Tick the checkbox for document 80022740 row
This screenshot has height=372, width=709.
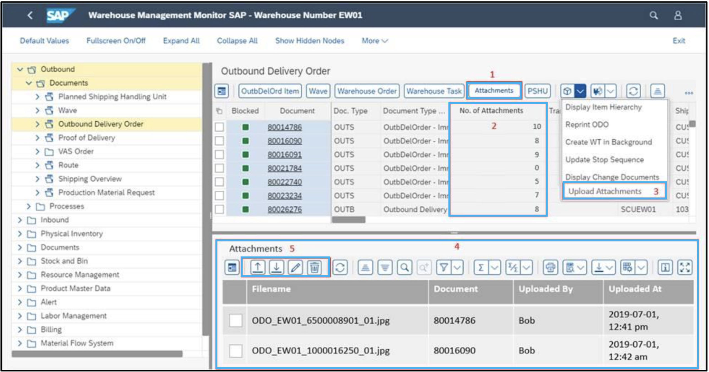(219, 182)
